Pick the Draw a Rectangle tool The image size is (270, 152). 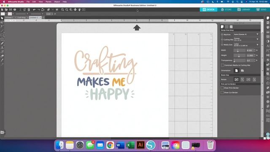(x=2, y=35)
